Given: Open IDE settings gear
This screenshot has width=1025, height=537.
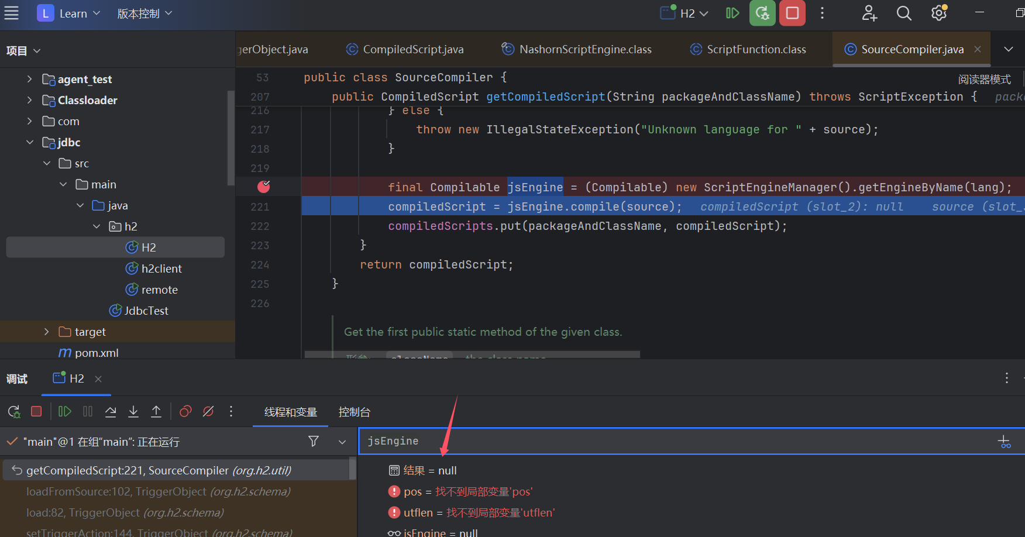Looking at the screenshot, I should (x=939, y=13).
